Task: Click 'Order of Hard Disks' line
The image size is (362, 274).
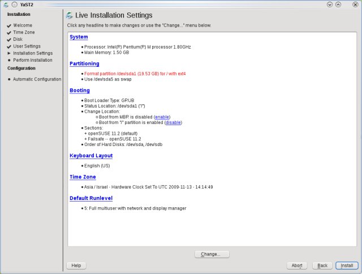Action: pyautogui.click(x=123, y=144)
